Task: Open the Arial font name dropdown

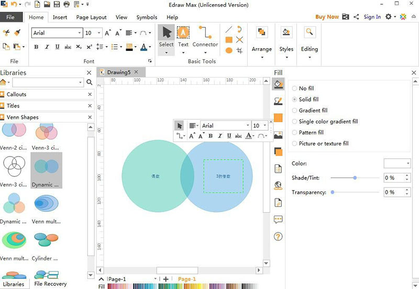Action: click(80, 33)
